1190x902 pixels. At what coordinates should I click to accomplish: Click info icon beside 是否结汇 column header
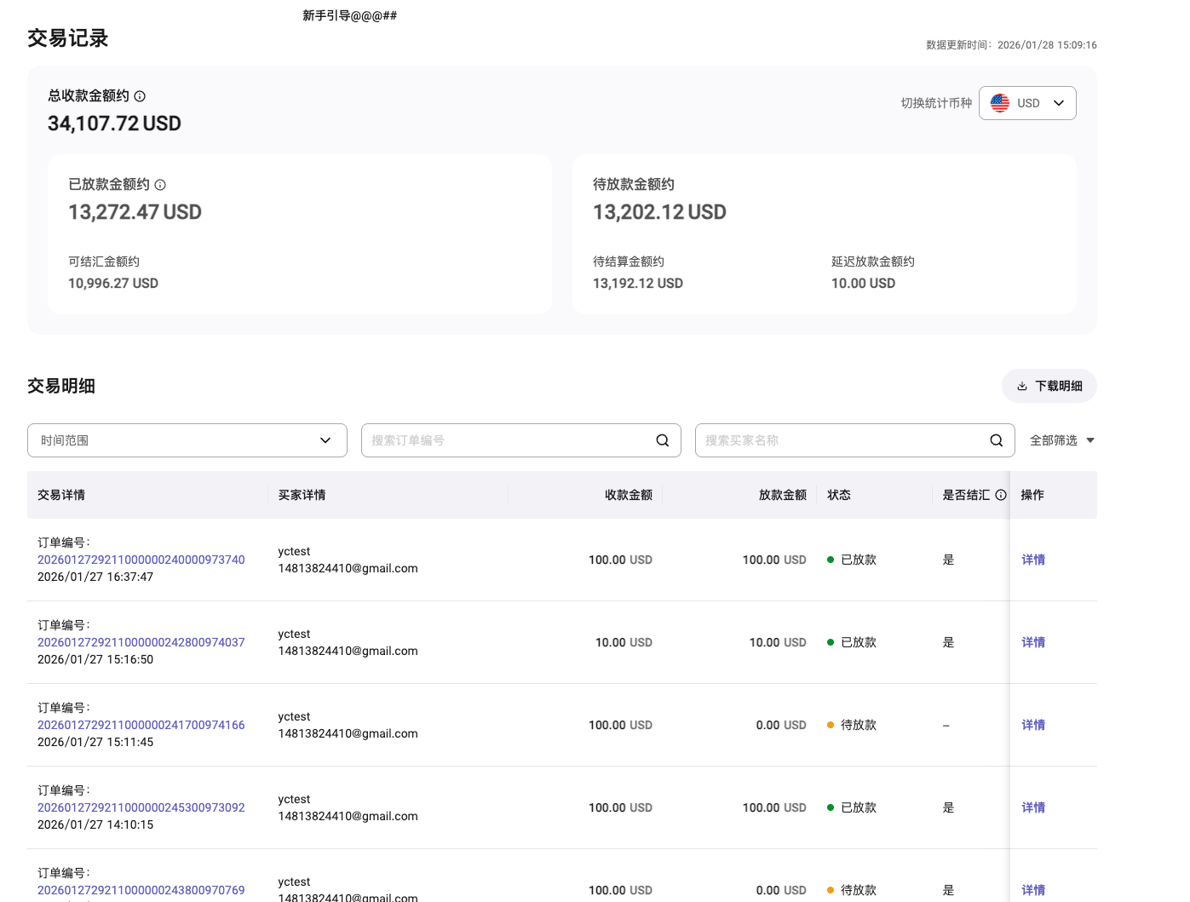(1001, 495)
